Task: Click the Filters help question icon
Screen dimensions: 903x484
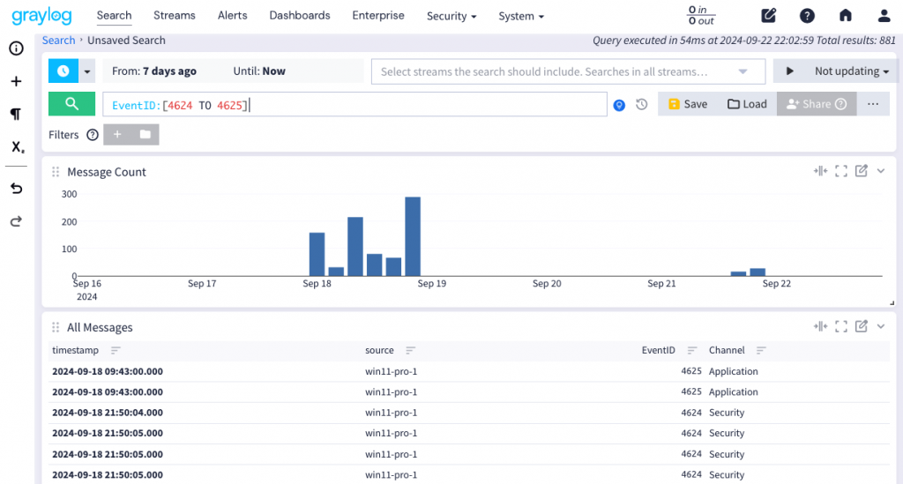Action: tap(92, 135)
